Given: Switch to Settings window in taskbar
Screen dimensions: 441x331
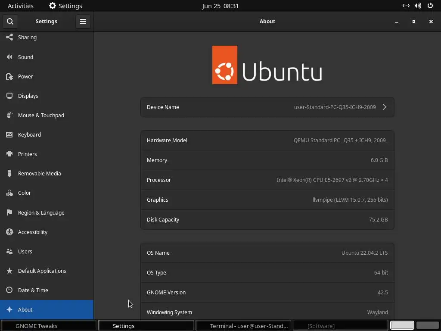Looking at the screenshot, I should (146, 326).
